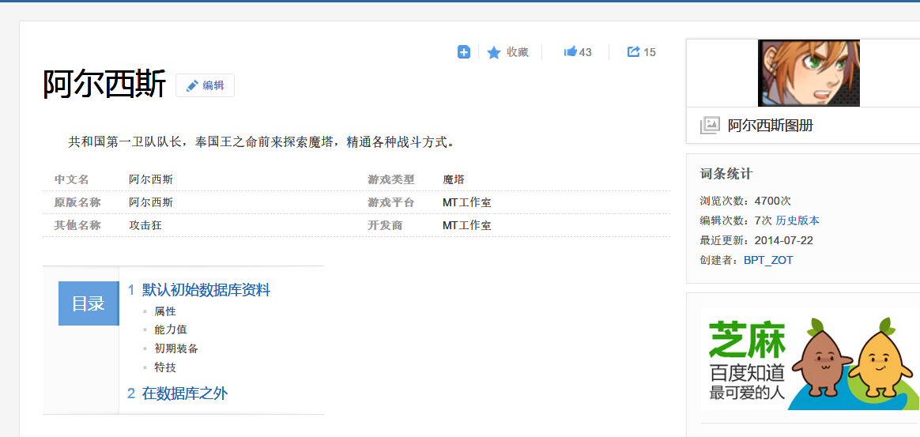Click the 目录 contents label
The image size is (920, 437).
[88, 303]
